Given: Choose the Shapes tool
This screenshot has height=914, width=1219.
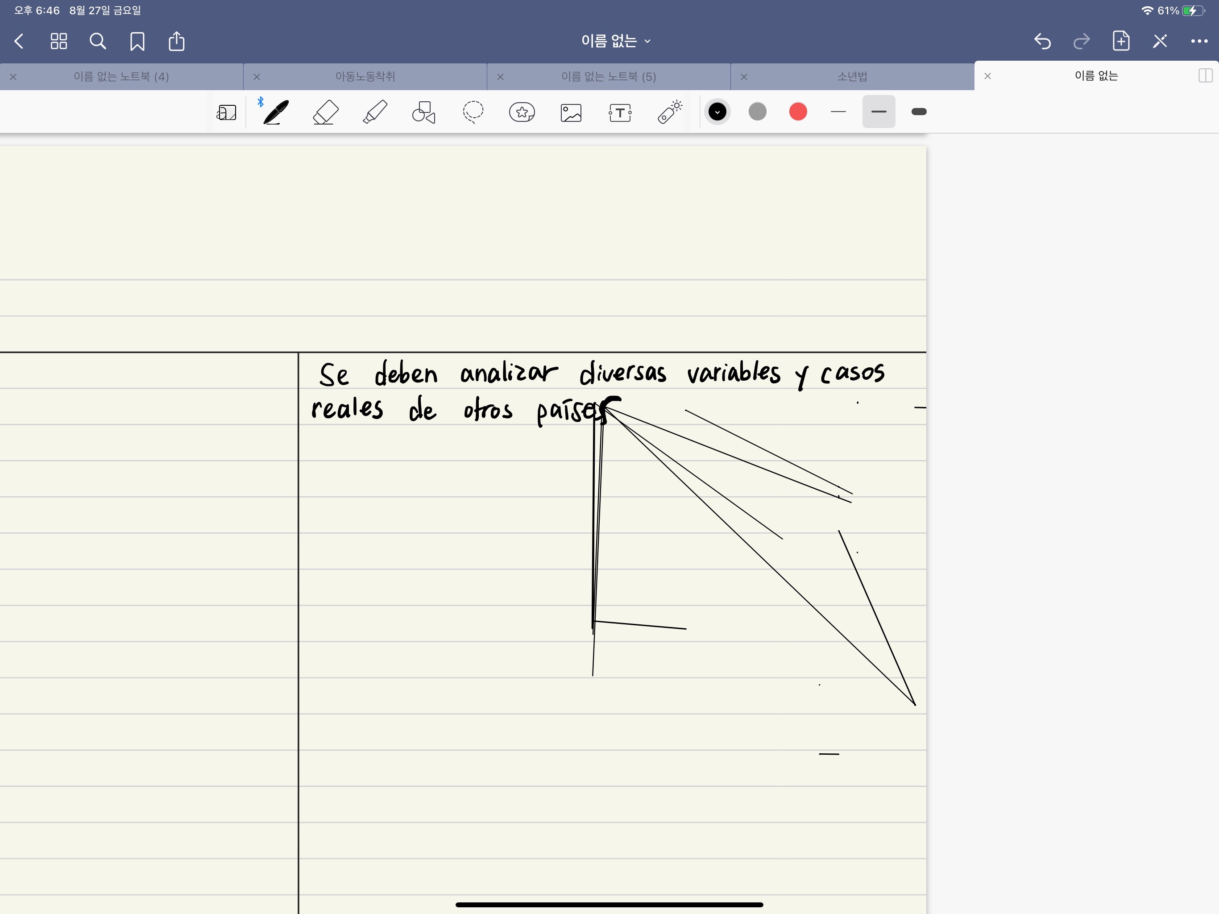Looking at the screenshot, I should pyautogui.click(x=423, y=112).
